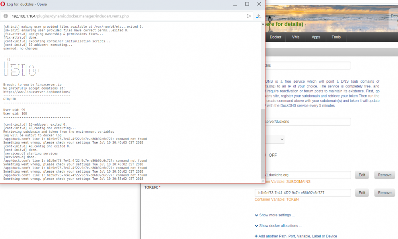
Task: Click the 'usermod: no changes' log line
Action: click(20, 48)
